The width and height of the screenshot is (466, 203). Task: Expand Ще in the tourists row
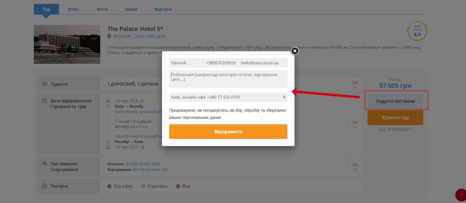click(x=355, y=84)
